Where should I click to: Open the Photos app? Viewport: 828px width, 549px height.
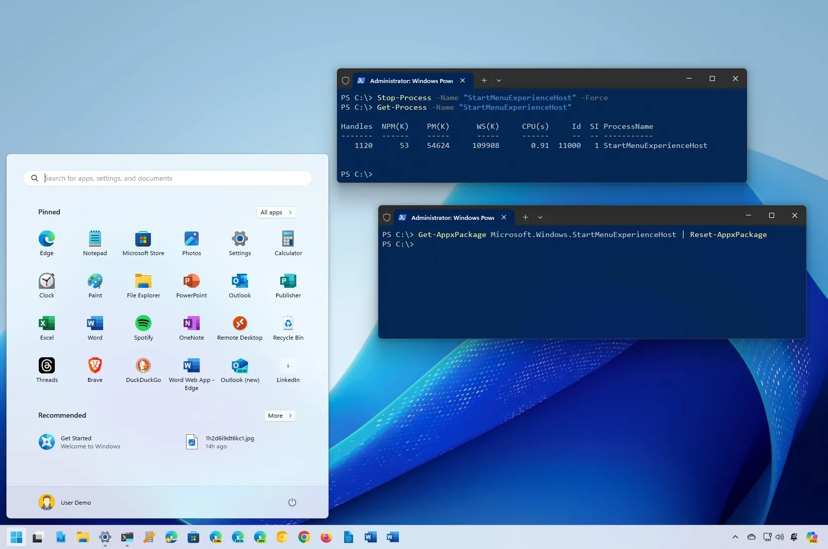(192, 243)
